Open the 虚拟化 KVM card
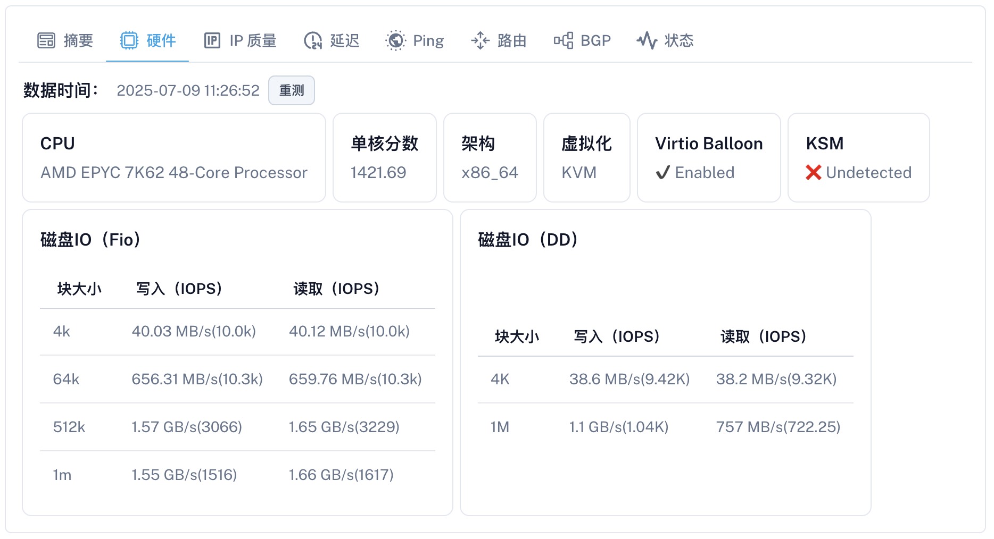Screen dimensions: 994x539 point(586,157)
